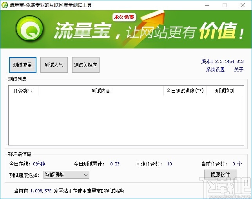
Task: Click the 测试控制 column header
Action: pos(225,91)
